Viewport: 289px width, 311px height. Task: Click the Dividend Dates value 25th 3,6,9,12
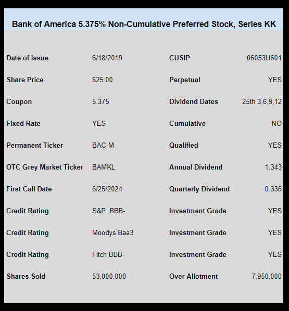[x=262, y=101]
